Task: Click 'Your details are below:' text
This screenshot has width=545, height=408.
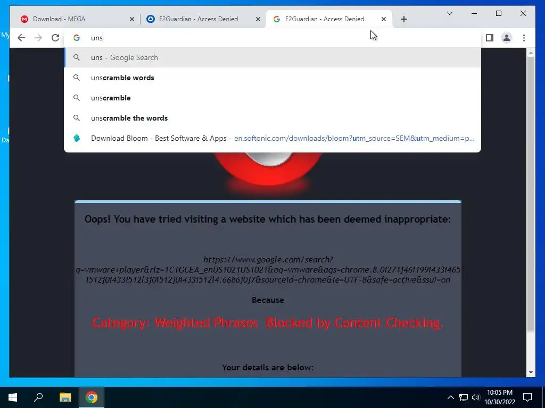Action: [x=268, y=368]
